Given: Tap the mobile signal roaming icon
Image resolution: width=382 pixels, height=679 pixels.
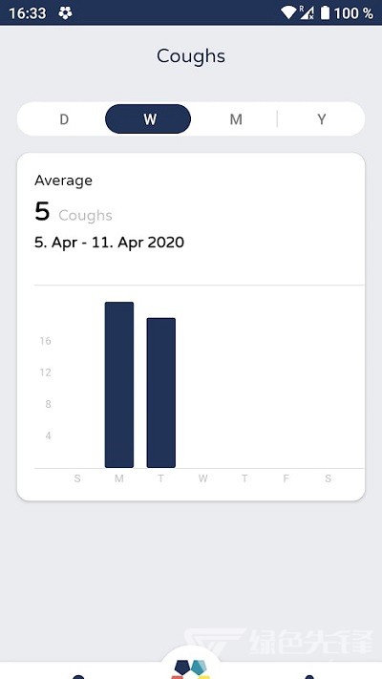Looking at the screenshot, I should [x=307, y=12].
